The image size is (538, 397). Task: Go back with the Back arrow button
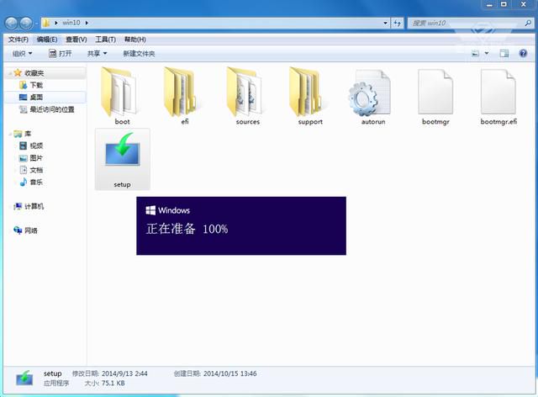click(11, 23)
